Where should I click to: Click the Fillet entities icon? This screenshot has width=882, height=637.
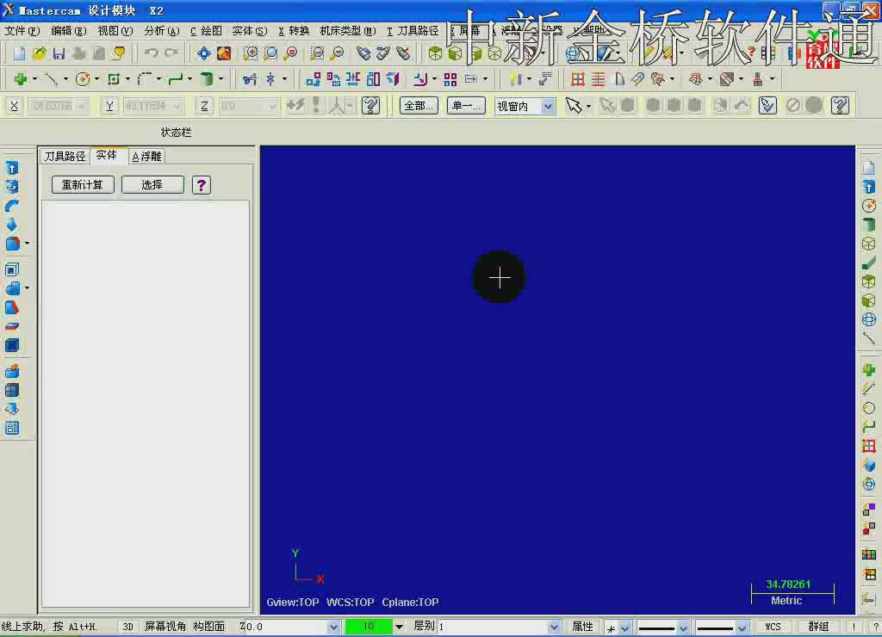(145, 79)
